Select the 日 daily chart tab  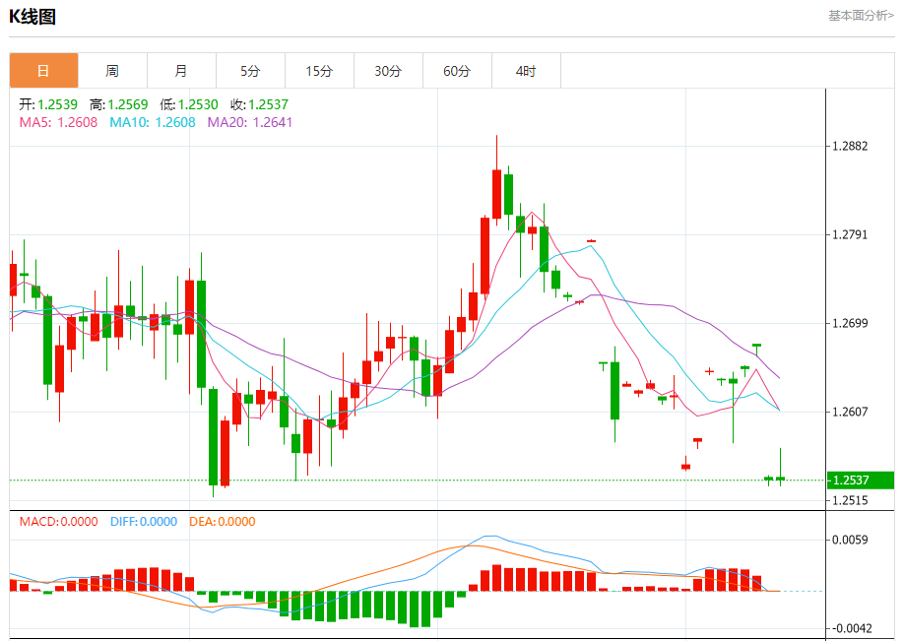[43, 71]
